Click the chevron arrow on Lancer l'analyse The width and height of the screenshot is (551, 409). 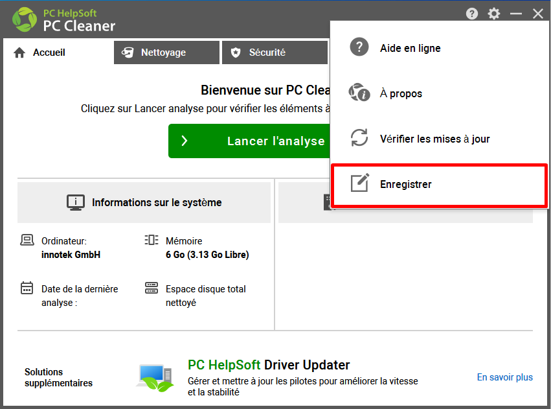[185, 141]
